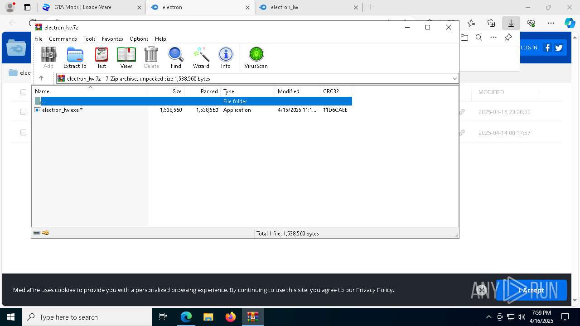This screenshot has height=326, width=580.
Task: Sort by the Modified column header
Action: click(x=298, y=91)
